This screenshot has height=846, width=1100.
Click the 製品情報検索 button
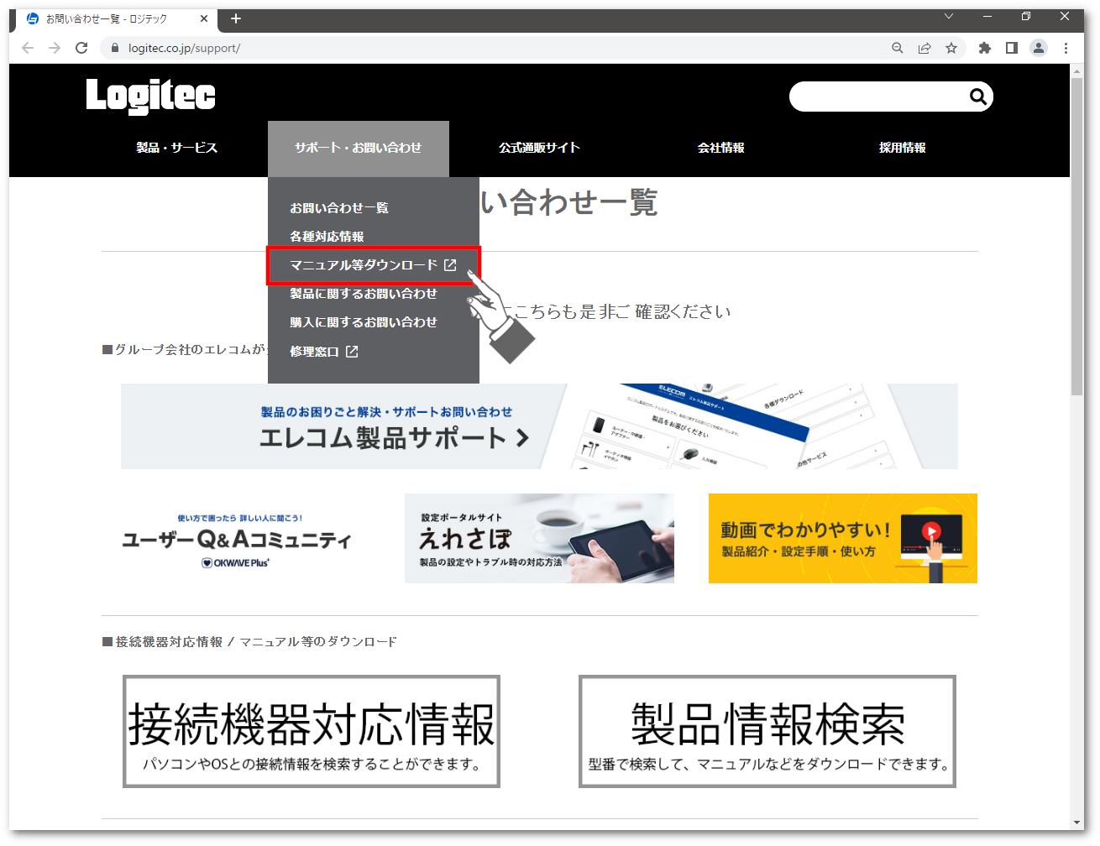coord(767,731)
